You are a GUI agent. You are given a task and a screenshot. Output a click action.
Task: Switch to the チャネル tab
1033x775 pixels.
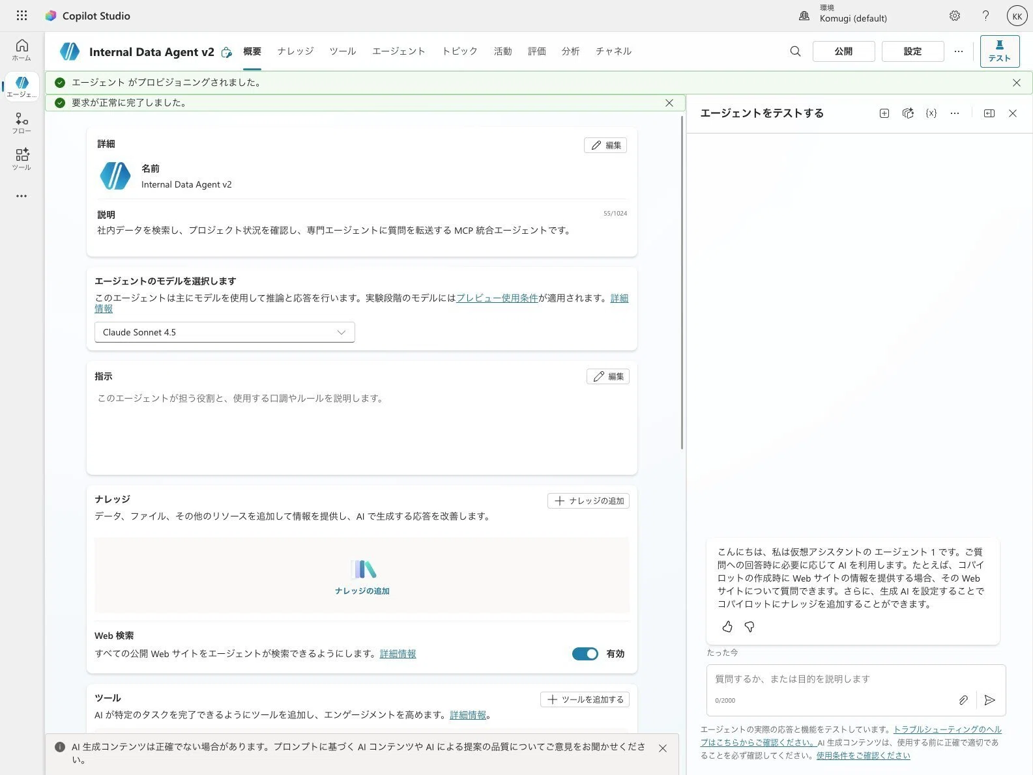pyautogui.click(x=613, y=51)
